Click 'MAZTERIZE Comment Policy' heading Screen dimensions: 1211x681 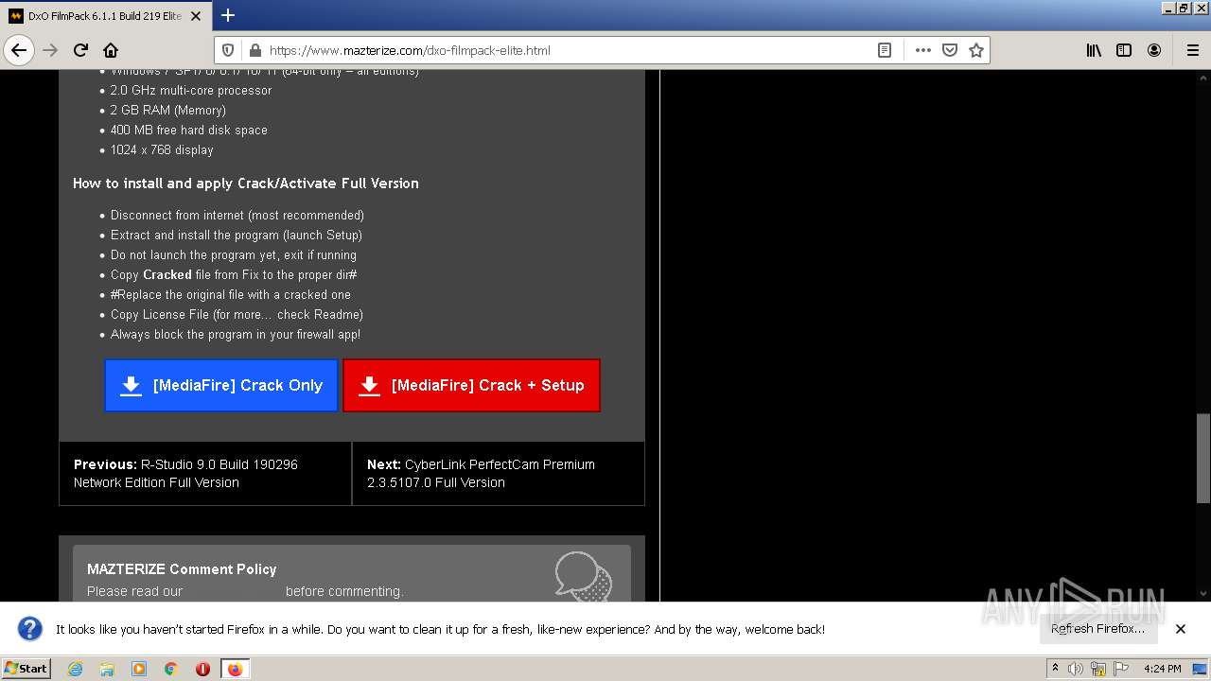click(x=182, y=568)
